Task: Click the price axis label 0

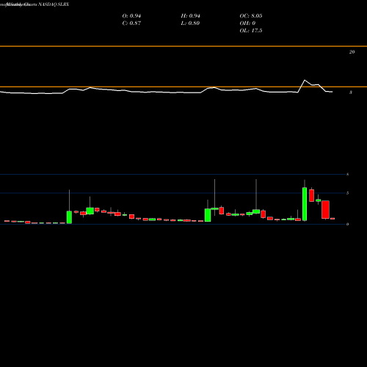Action: pos(347,224)
